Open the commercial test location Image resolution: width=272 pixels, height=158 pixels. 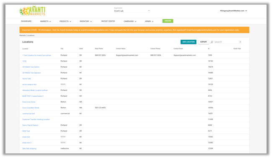coord(28,114)
